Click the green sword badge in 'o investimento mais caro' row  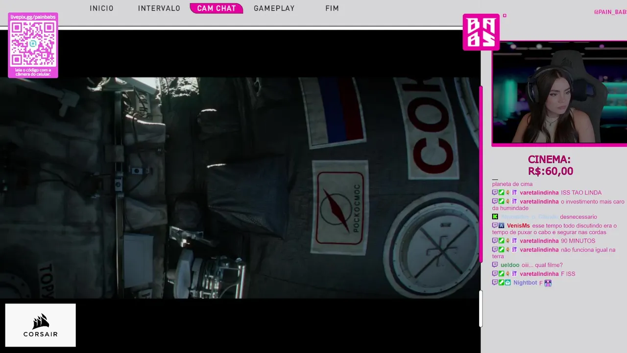[501, 202]
